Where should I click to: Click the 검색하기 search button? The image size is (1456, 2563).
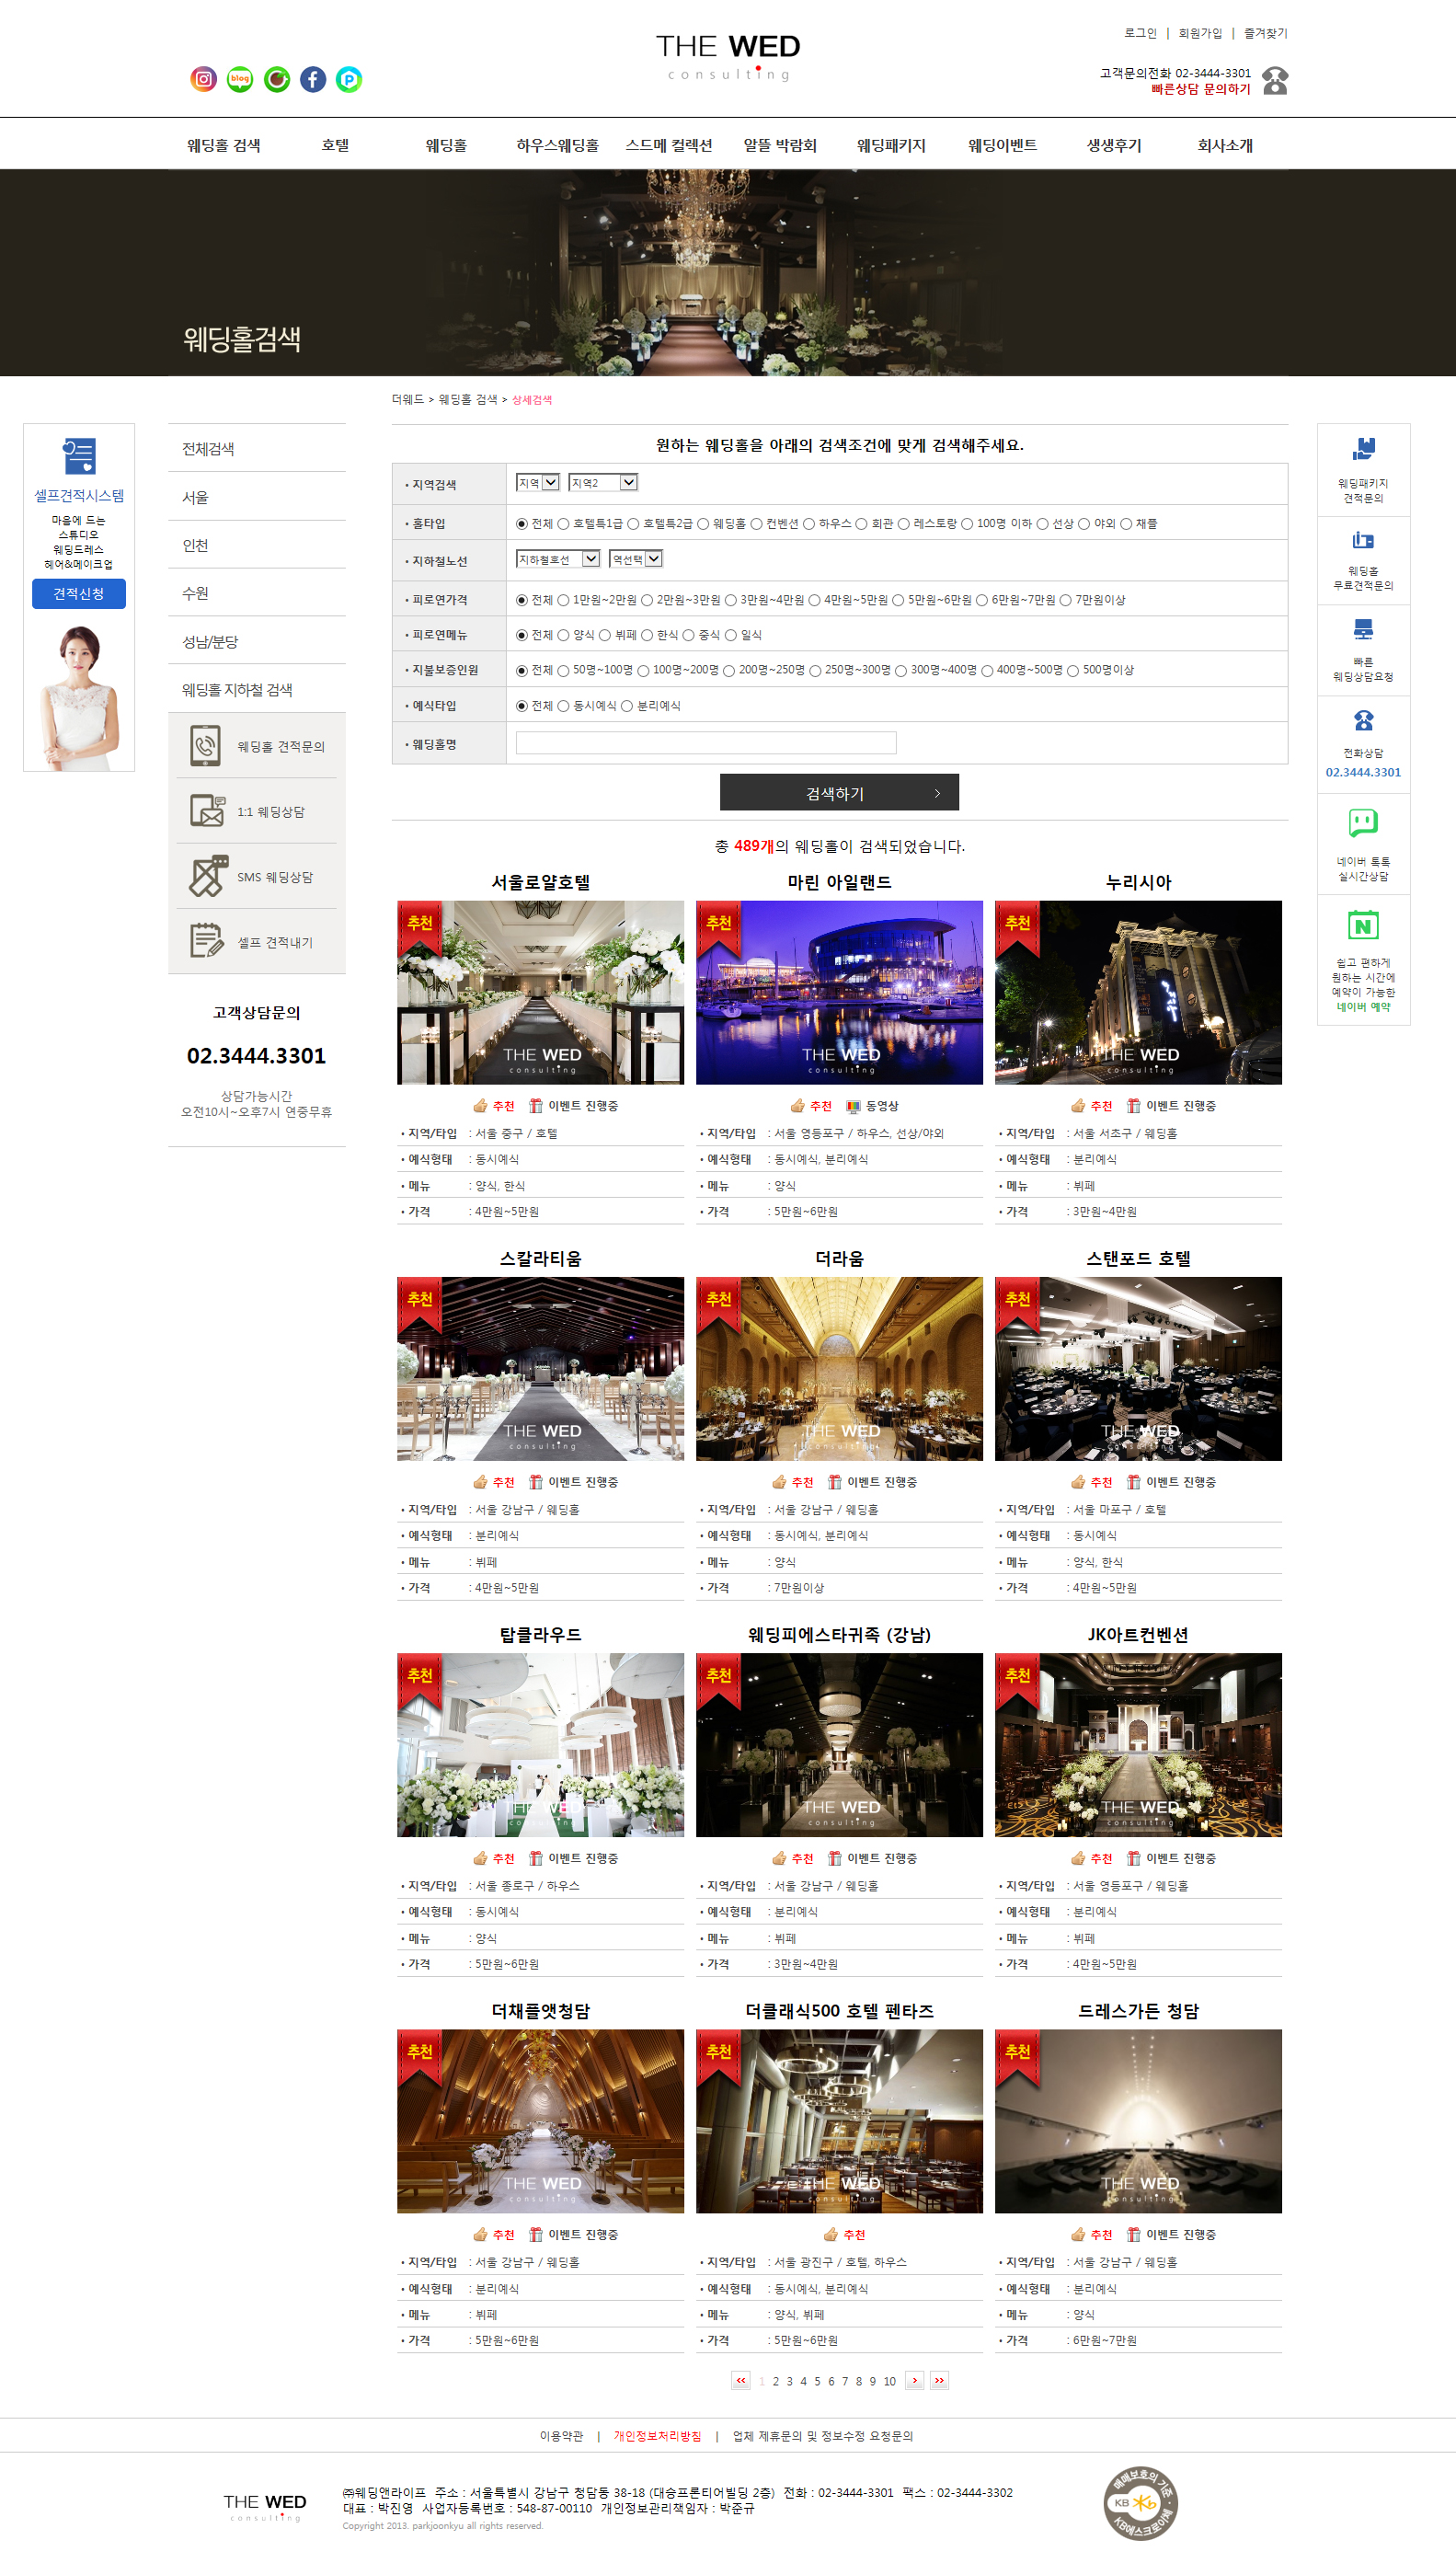(x=839, y=792)
